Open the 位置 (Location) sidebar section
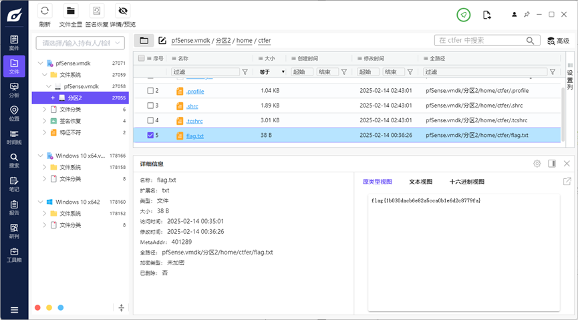The image size is (578, 320). 14,114
